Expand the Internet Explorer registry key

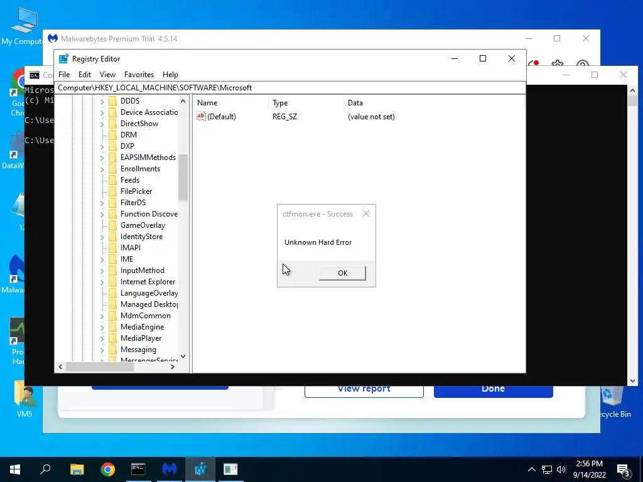coord(102,282)
